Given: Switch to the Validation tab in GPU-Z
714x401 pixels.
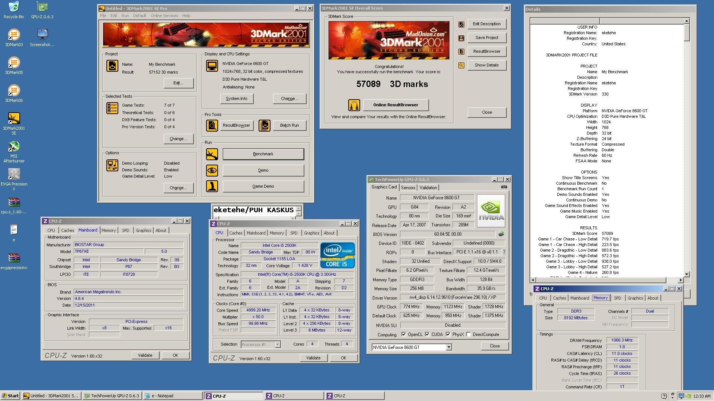Looking at the screenshot, I should click(x=428, y=188).
